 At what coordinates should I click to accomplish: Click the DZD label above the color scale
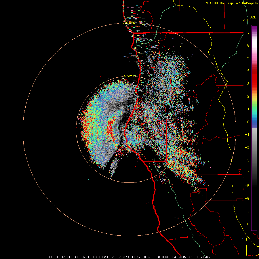[253, 17]
